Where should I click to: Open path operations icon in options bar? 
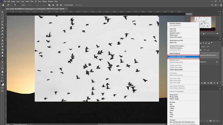[x=49, y=5]
